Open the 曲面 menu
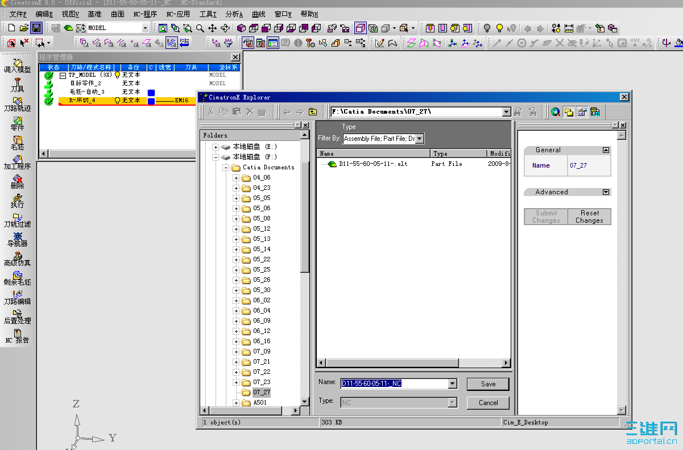 118,14
